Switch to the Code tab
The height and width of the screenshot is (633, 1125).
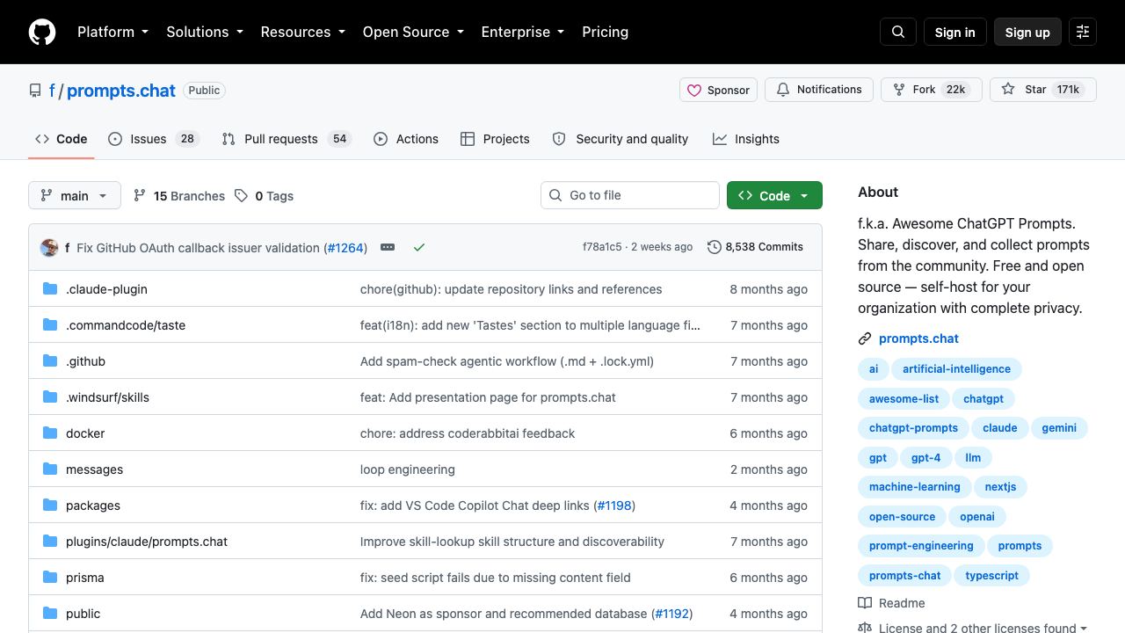pos(62,139)
